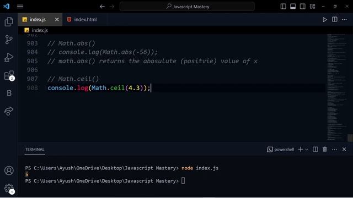
Task: Go forward with the right arrow
Action: tap(112, 7)
